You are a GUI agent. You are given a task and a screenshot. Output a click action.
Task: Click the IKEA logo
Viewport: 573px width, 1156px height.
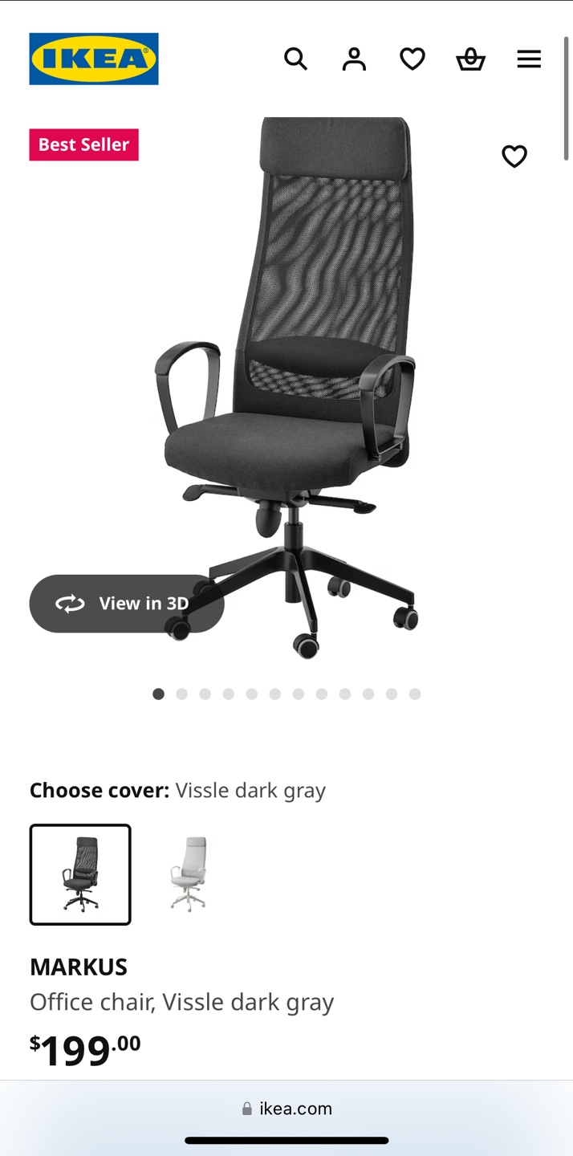(x=94, y=59)
